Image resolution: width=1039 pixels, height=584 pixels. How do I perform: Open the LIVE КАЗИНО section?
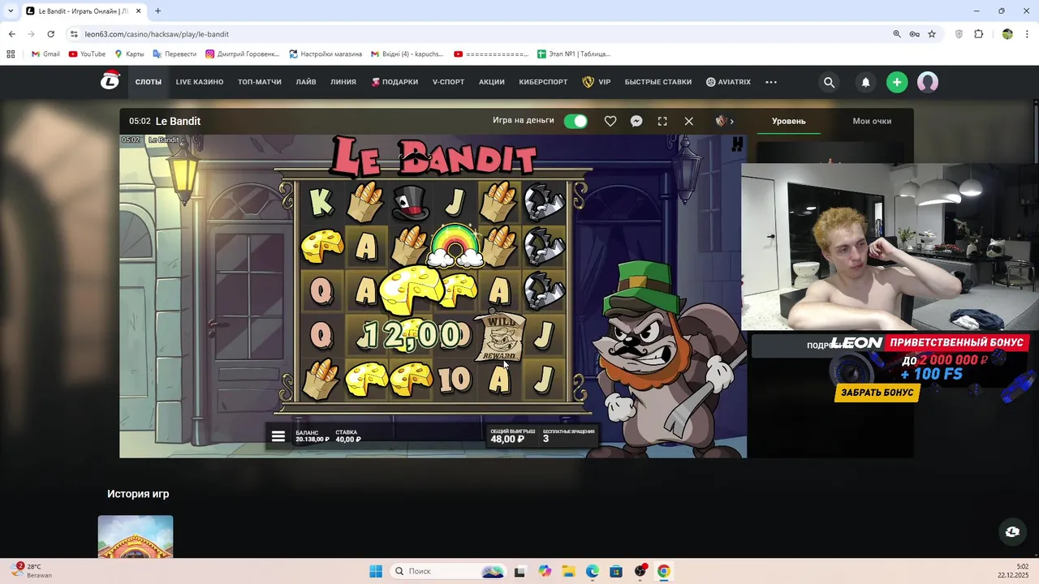[200, 82]
